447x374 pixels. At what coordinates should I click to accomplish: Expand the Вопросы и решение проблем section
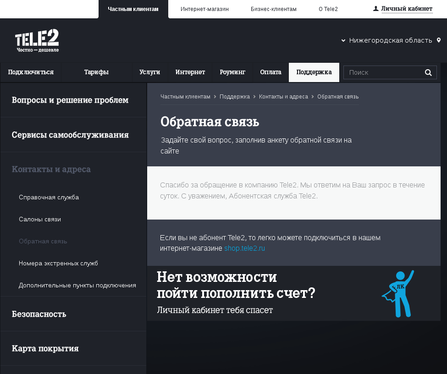coord(70,100)
